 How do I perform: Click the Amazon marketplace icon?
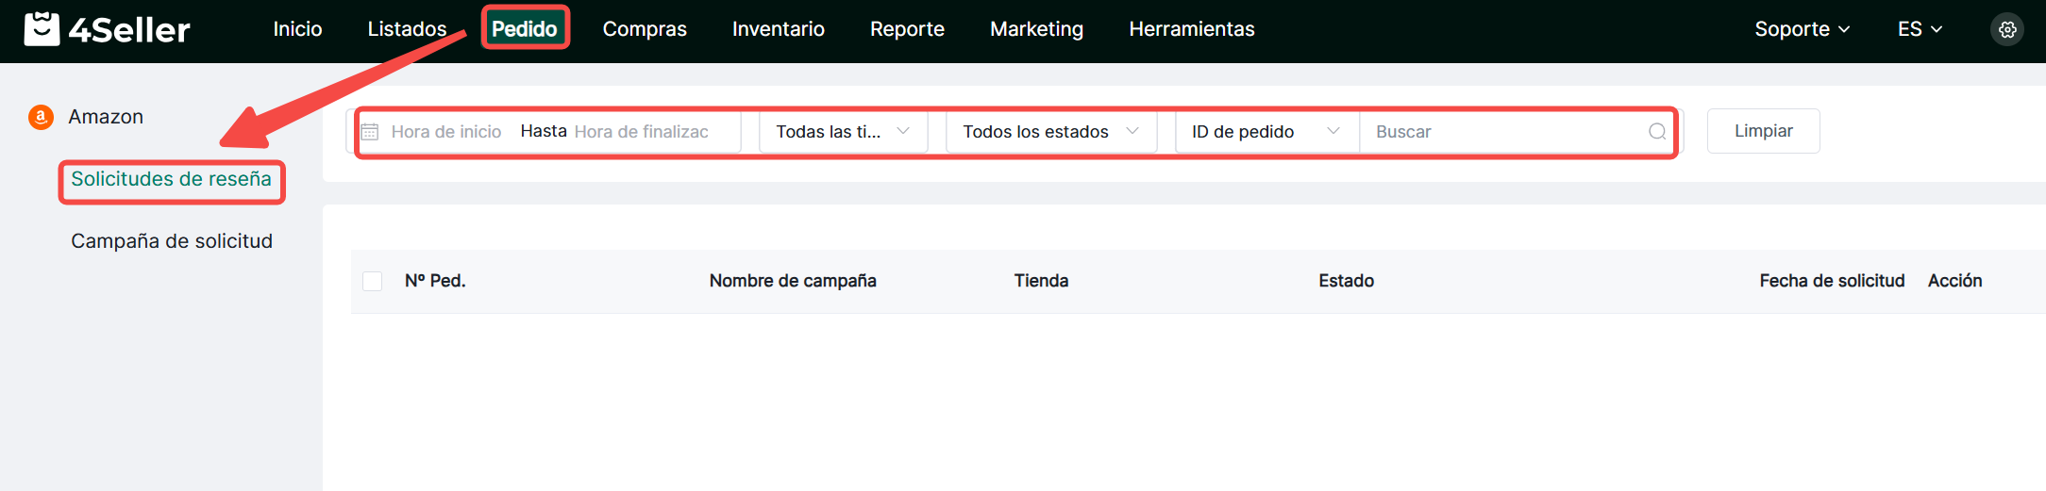pyautogui.click(x=41, y=117)
